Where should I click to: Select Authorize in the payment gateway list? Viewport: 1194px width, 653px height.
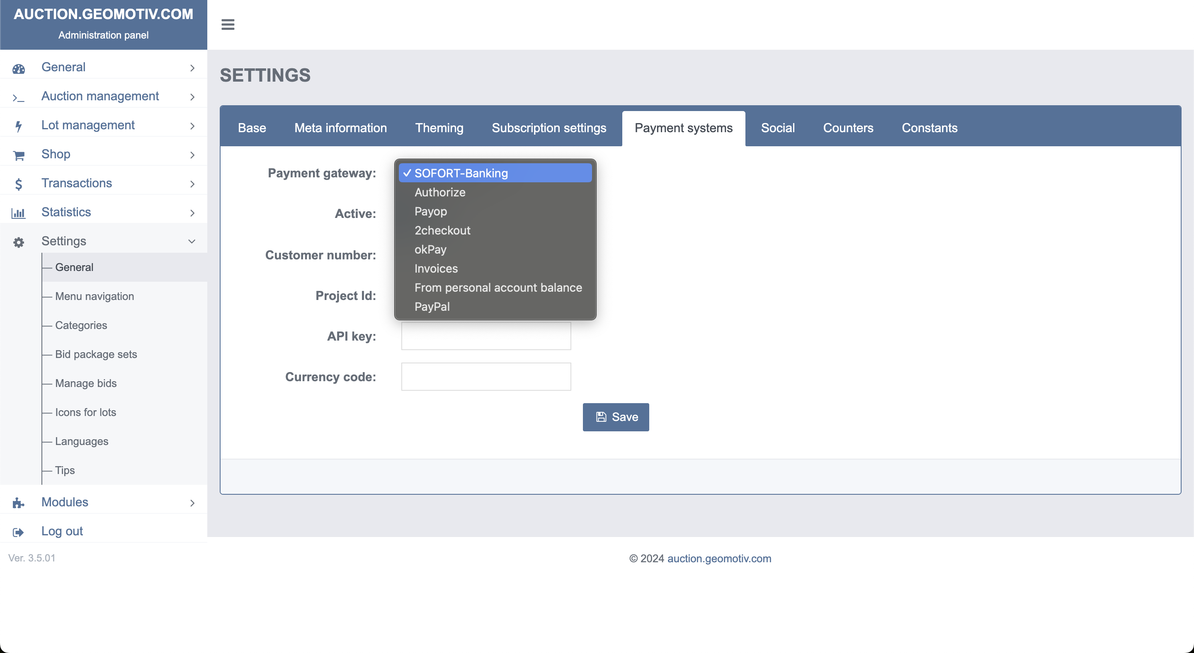click(x=439, y=192)
